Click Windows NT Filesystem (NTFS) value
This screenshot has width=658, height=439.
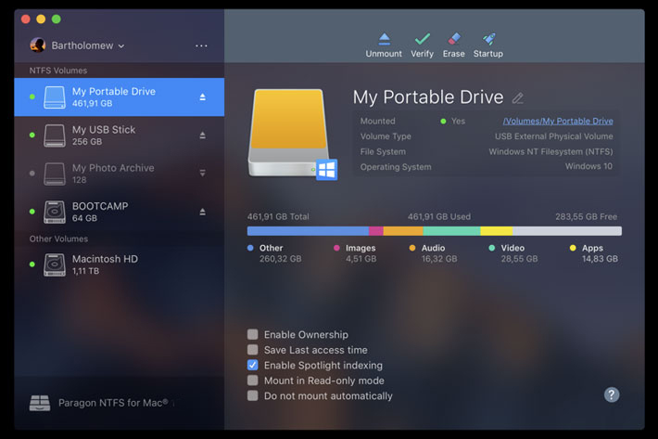551,151
